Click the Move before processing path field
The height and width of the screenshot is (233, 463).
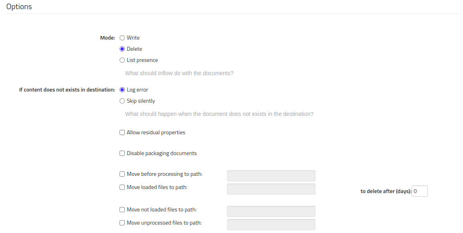click(271, 175)
